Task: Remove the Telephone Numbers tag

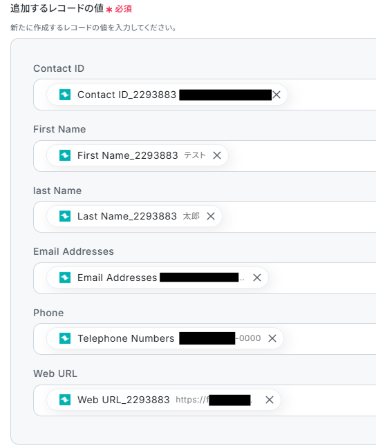Action: click(x=272, y=338)
